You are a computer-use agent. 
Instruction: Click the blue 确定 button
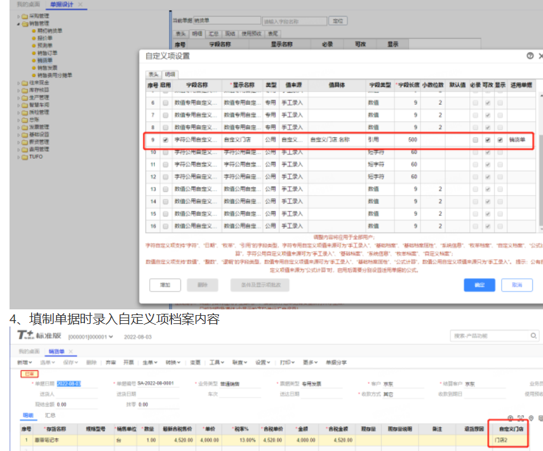(479, 285)
